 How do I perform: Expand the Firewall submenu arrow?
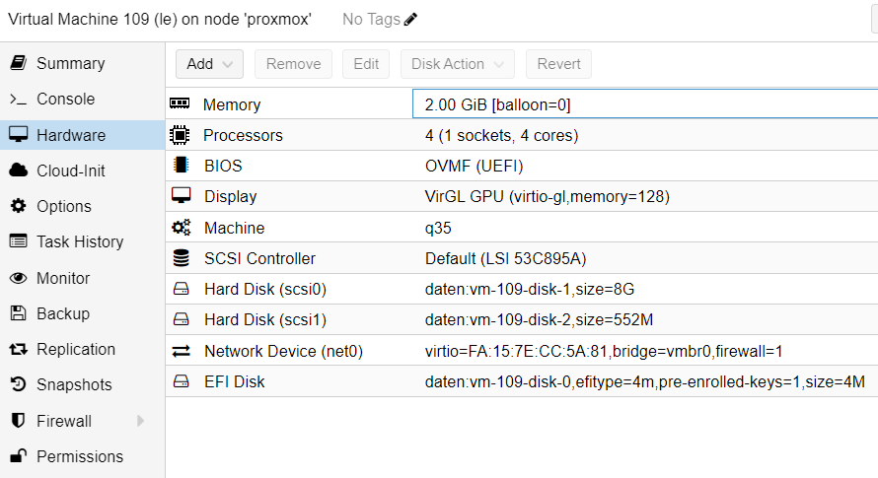pos(141,421)
